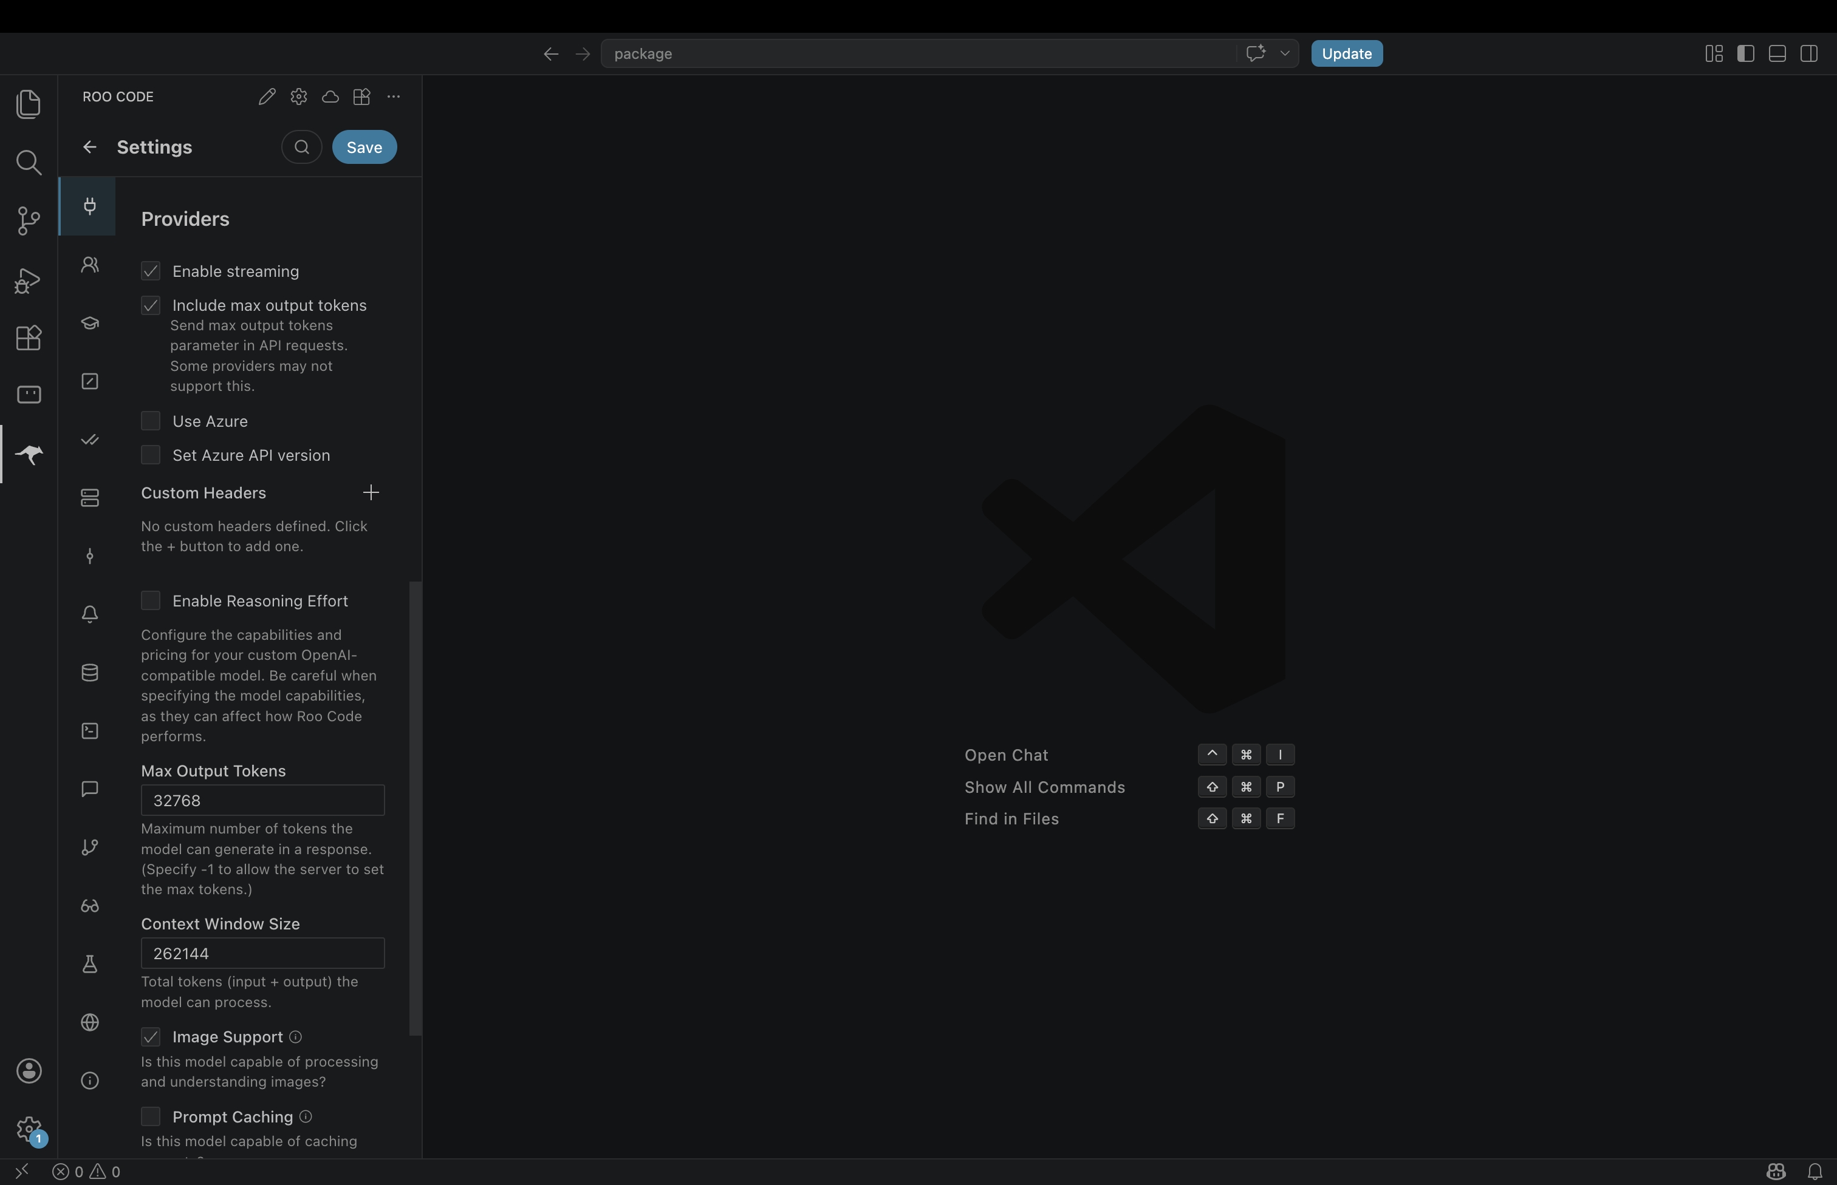Go forward using the title bar right arrow
This screenshot has height=1185, width=1837.
tap(583, 53)
